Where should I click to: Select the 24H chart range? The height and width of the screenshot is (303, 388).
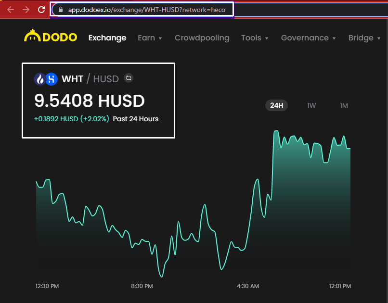[x=276, y=105]
